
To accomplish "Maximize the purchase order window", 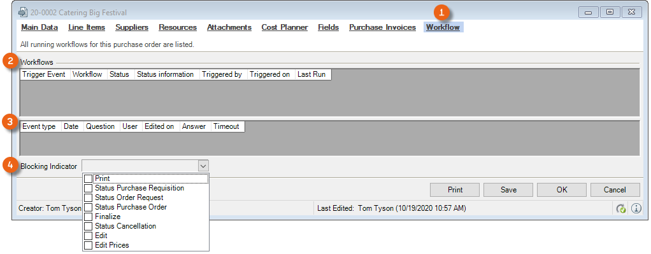I will click(610, 11).
